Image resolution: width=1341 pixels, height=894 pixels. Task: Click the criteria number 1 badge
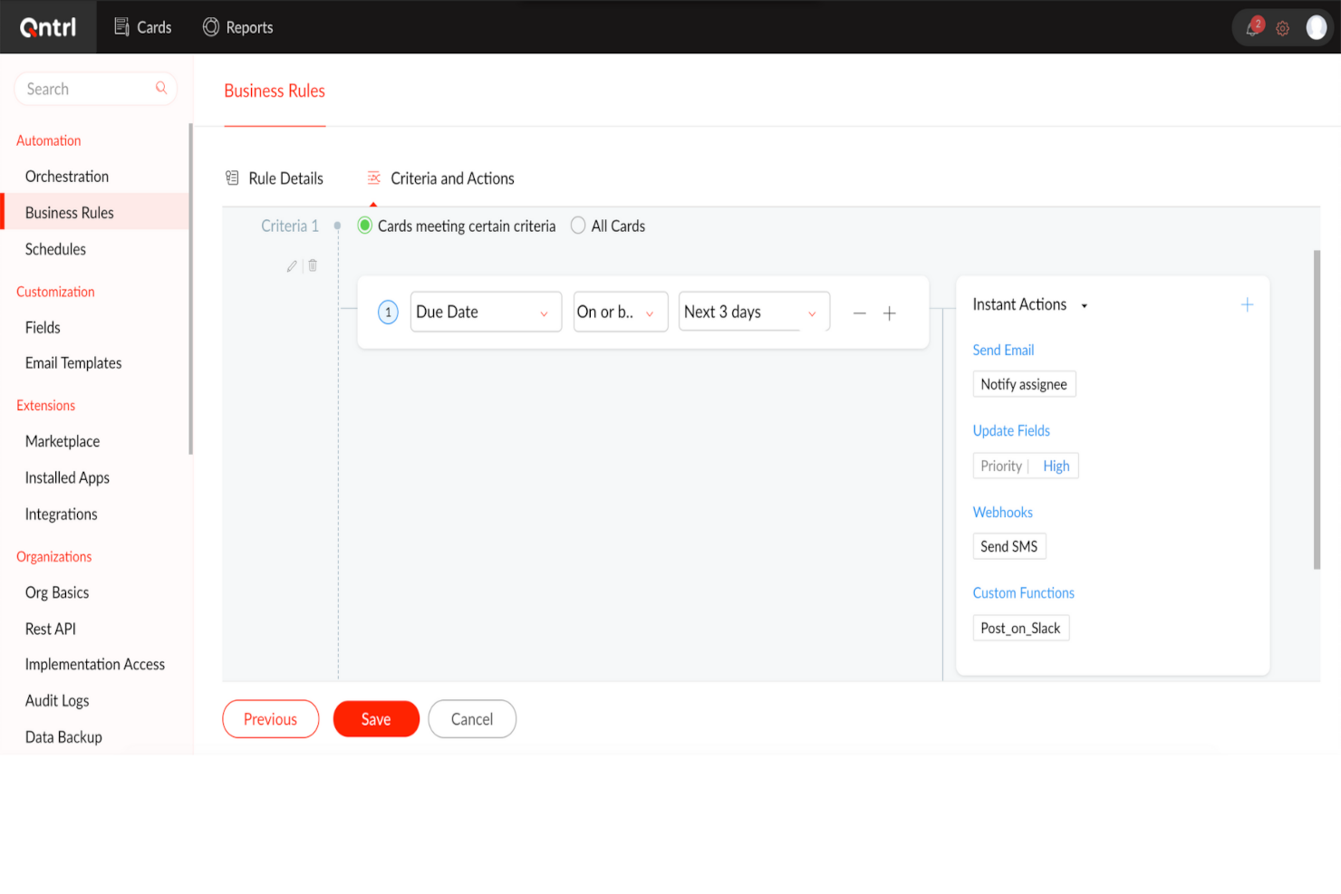[x=388, y=312]
